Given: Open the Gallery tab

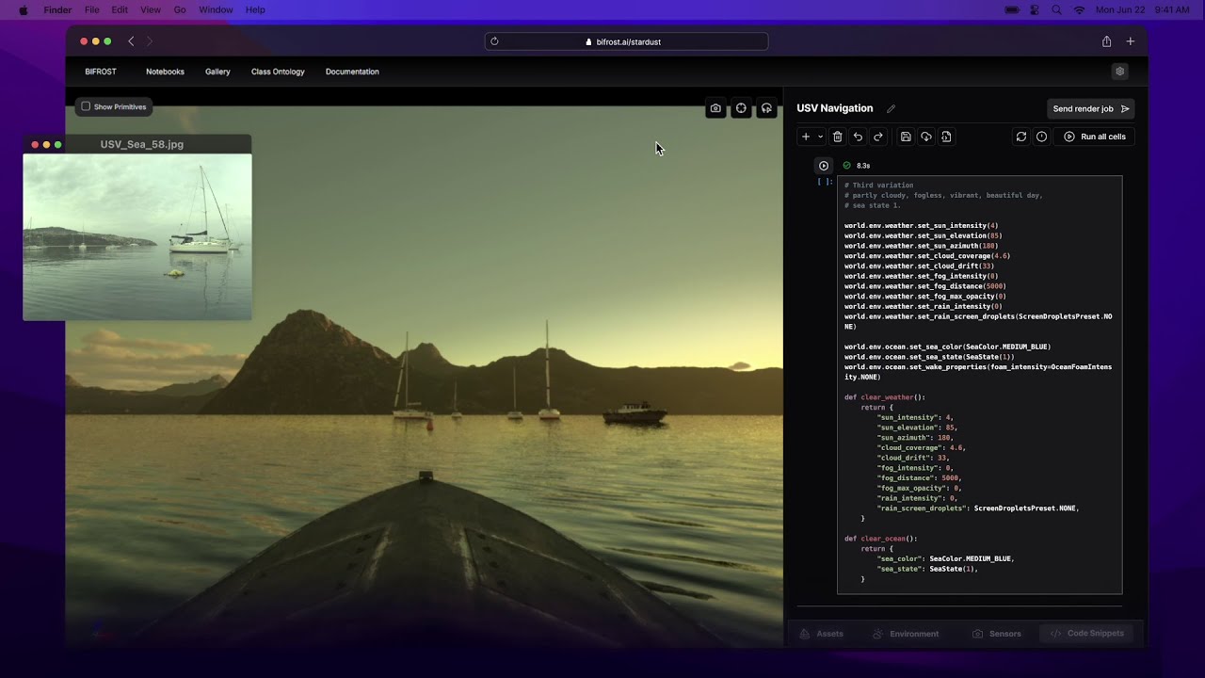Looking at the screenshot, I should pyautogui.click(x=217, y=72).
